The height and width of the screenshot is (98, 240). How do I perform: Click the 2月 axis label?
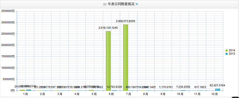pos(43,94)
